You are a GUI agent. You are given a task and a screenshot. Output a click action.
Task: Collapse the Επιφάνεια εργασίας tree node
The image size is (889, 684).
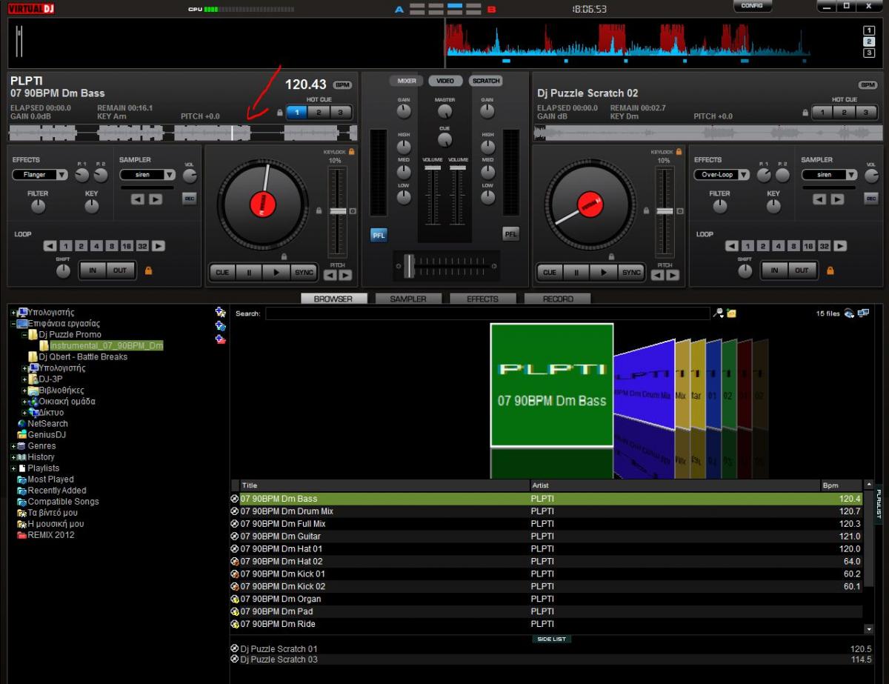pyautogui.click(x=14, y=324)
